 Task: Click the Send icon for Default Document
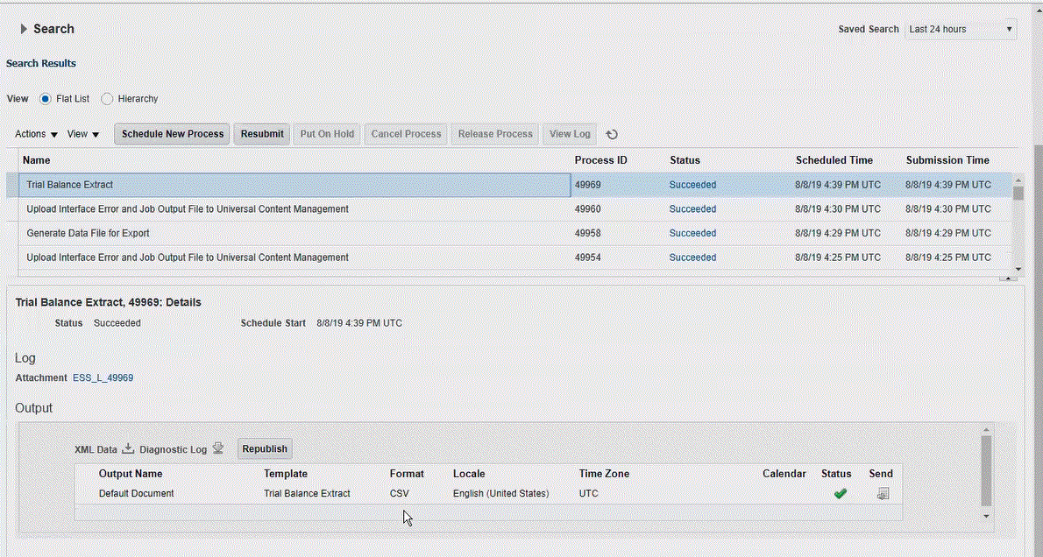click(x=883, y=494)
